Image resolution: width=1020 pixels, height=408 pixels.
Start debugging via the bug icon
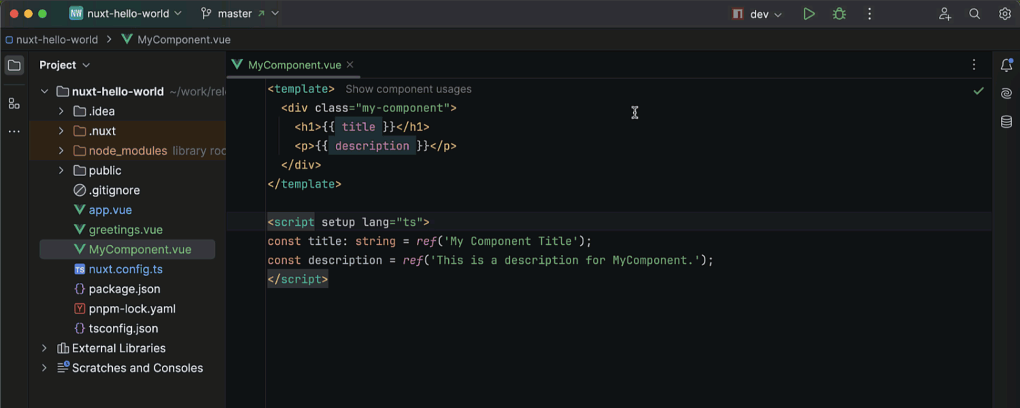coord(838,13)
